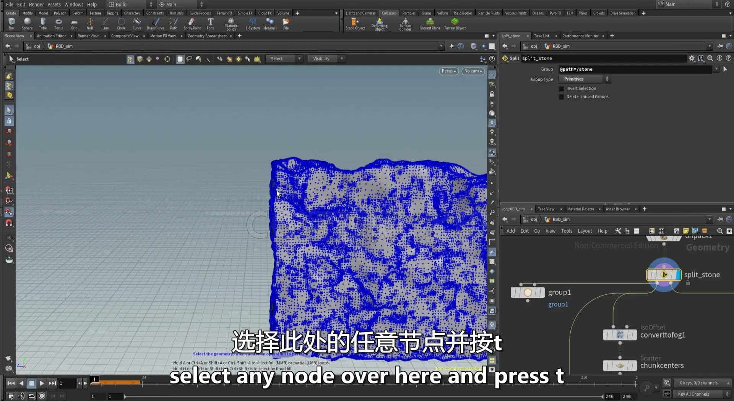The width and height of the screenshot is (734, 401).
Task: Enable the Invert Selection checkbox
Action: [x=561, y=89]
